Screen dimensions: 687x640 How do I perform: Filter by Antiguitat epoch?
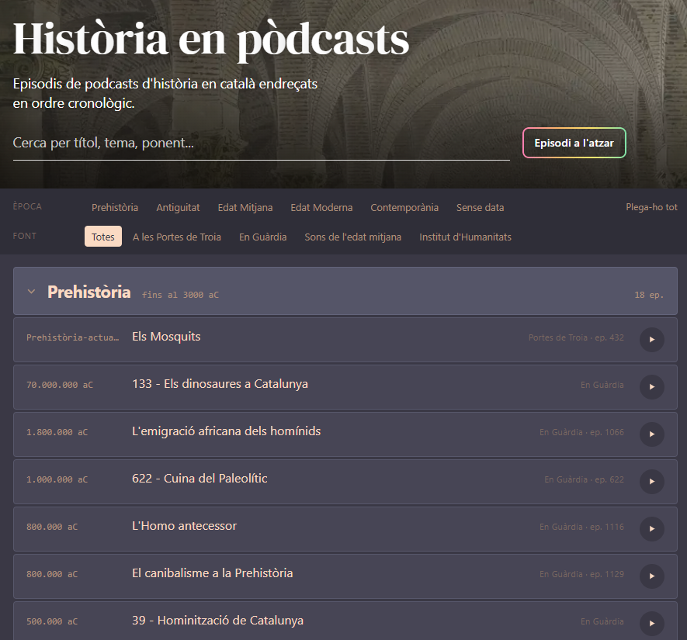tap(178, 207)
